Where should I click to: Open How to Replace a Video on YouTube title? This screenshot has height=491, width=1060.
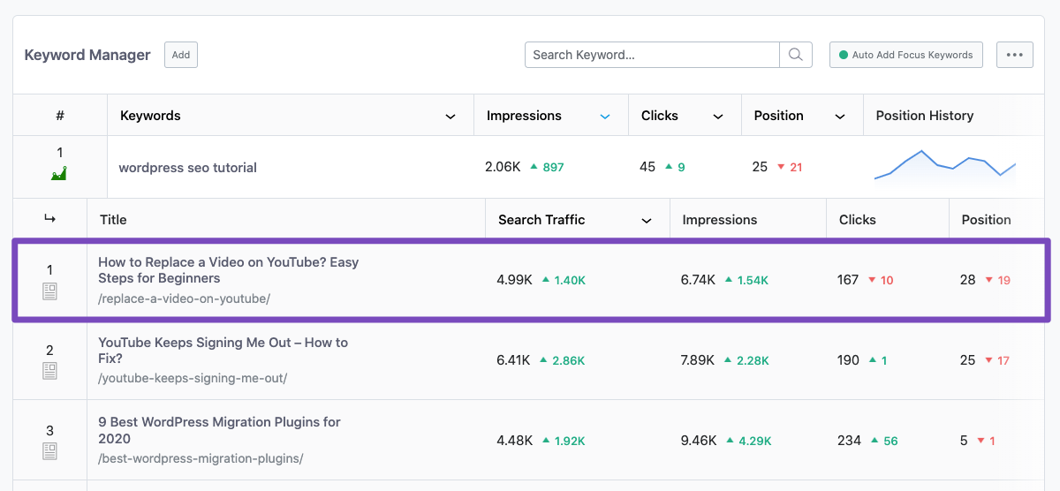pos(229,270)
